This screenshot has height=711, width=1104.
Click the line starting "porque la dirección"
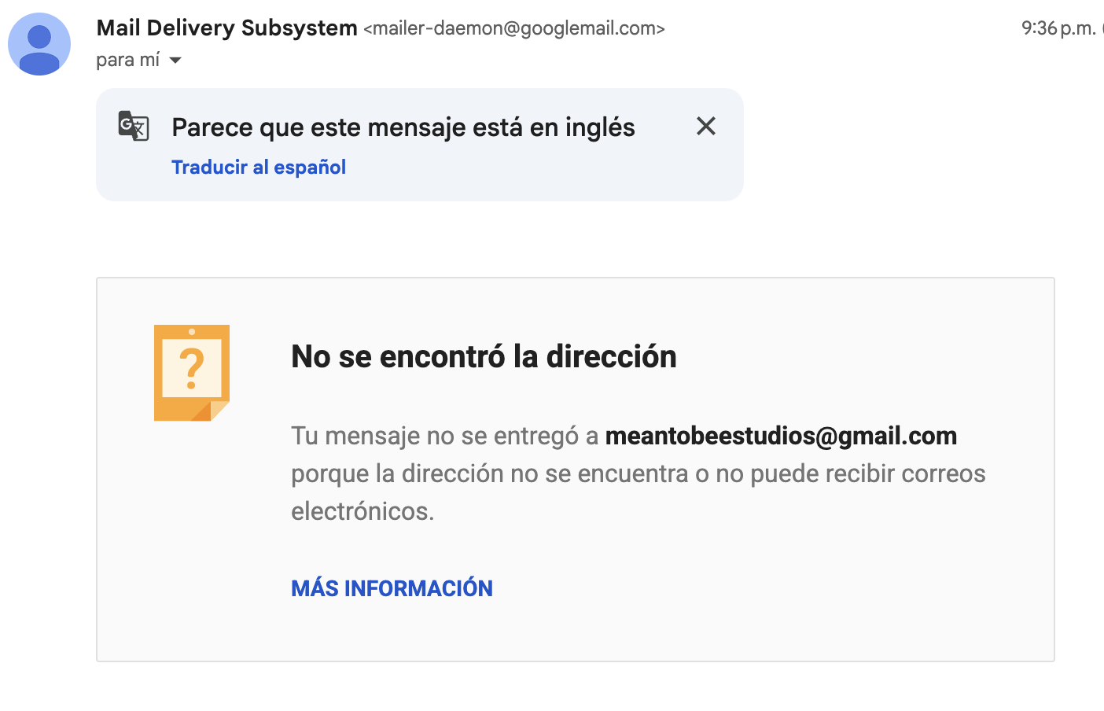638,473
